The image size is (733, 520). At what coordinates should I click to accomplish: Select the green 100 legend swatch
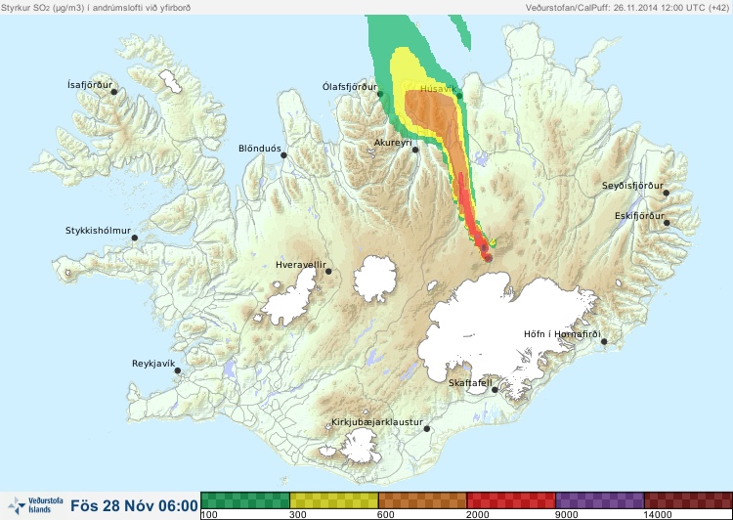click(245, 500)
